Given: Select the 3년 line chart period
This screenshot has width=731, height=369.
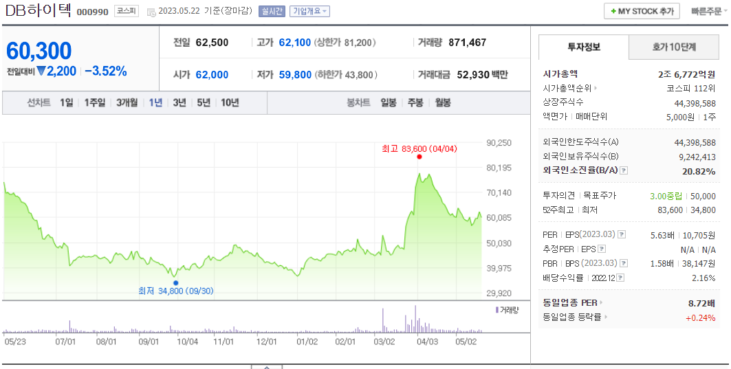Looking at the screenshot, I should point(179,102).
